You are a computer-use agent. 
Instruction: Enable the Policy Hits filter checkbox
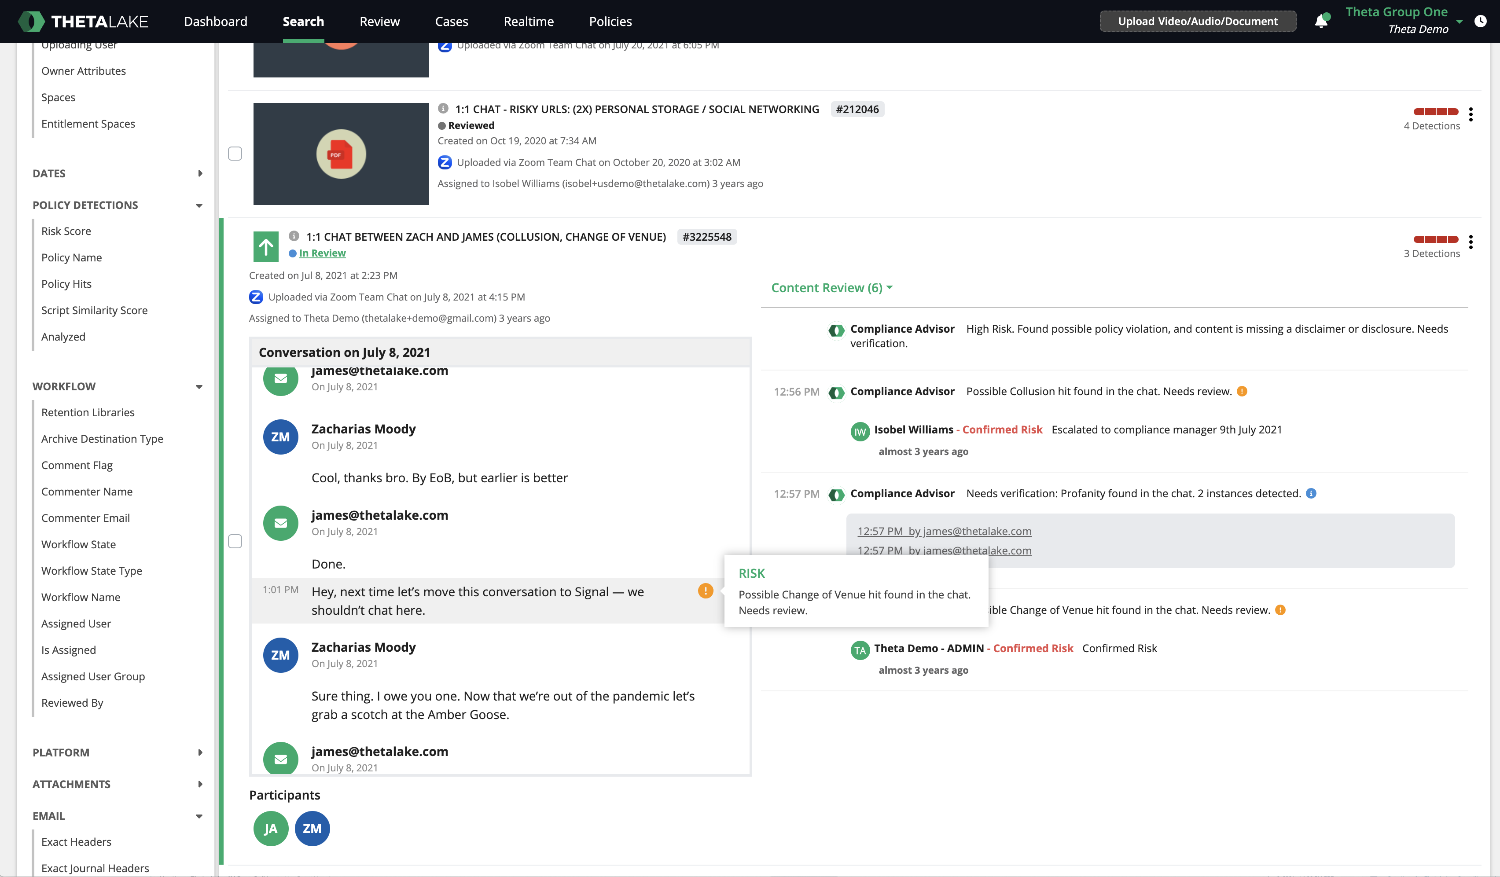pyautogui.click(x=66, y=283)
